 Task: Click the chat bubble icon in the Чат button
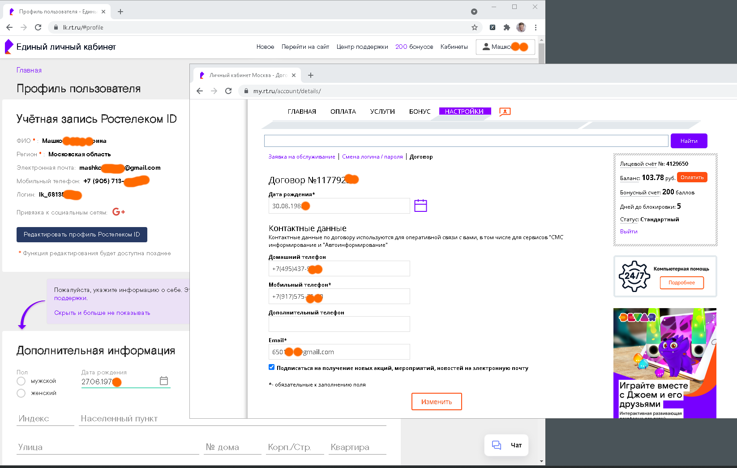(497, 445)
